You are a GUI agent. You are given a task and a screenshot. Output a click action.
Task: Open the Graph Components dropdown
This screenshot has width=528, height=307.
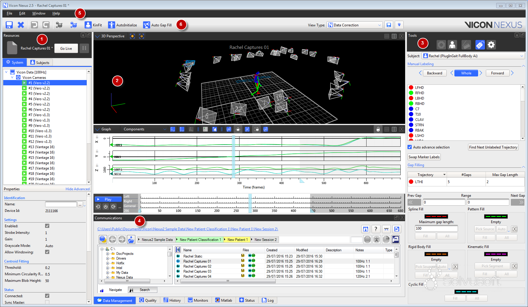tap(145, 129)
